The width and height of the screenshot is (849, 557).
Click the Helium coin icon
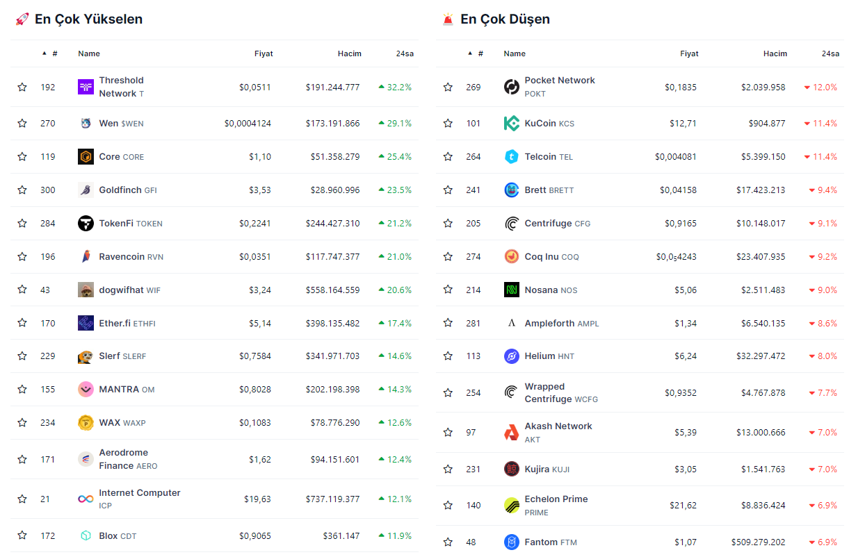[x=511, y=356]
